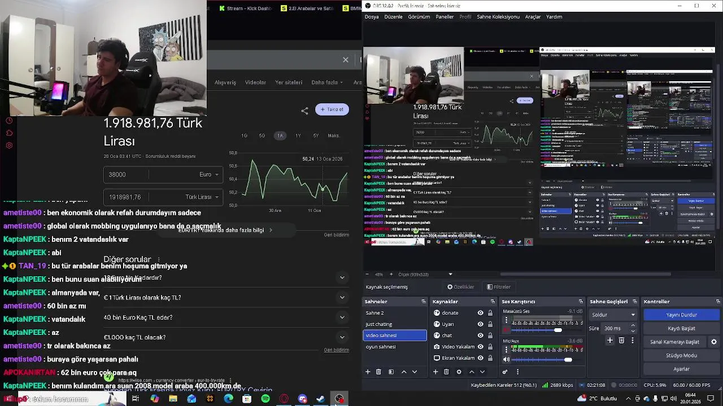
Task: Move the source up with the Kaynaklar up arrow
Action: point(472,372)
